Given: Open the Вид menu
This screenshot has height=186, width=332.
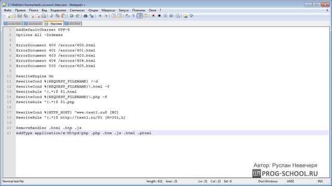Looking at the screenshot, I should pyautogui.click(x=44, y=10).
